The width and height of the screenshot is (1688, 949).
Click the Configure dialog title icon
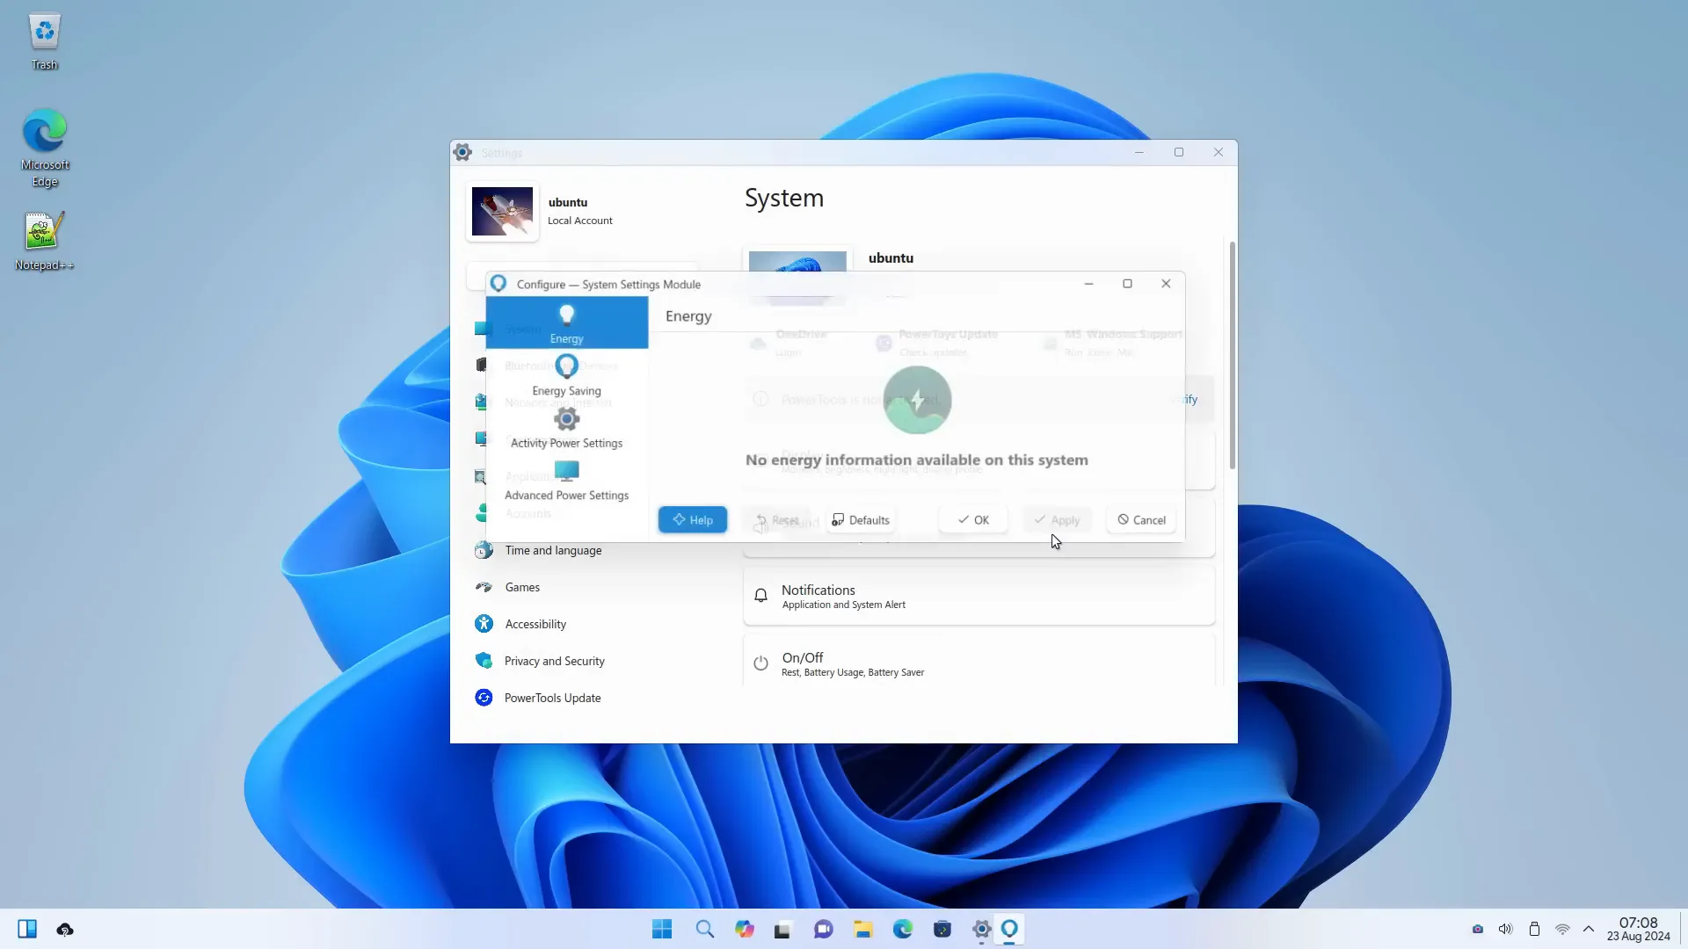[x=498, y=284]
